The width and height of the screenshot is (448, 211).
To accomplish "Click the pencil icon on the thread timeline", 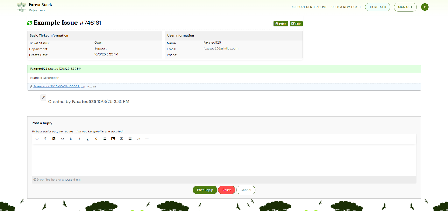I will pyautogui.click(x=43, y=97).
